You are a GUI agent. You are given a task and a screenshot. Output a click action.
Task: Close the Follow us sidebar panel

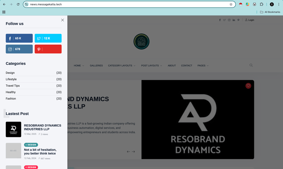click(62, 20)
